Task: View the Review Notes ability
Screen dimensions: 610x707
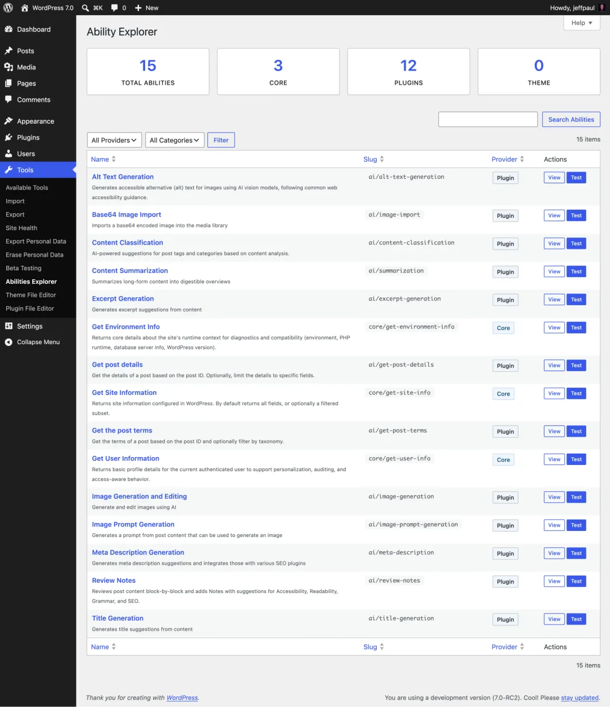Action: pos(554,581)
